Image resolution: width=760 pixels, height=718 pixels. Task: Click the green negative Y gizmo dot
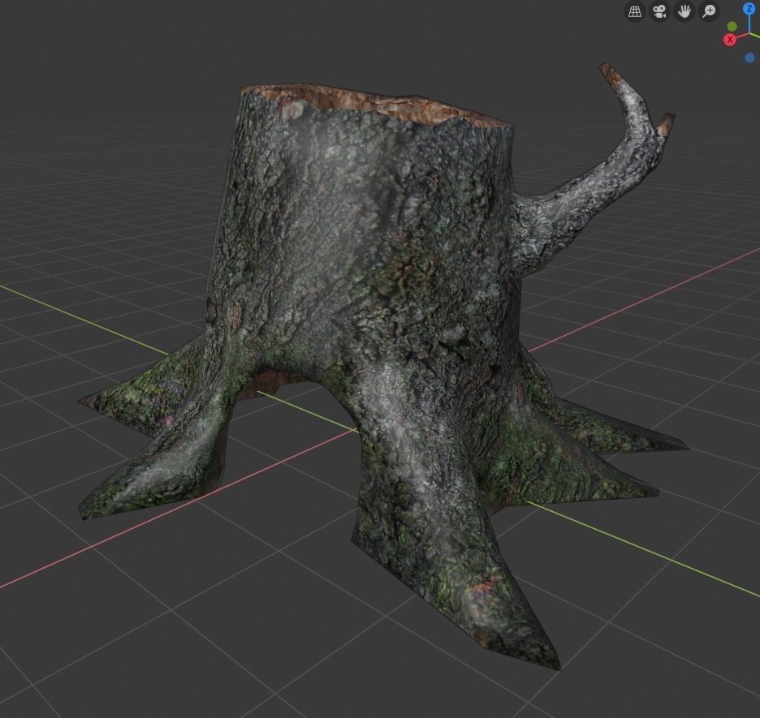[732, 26]
